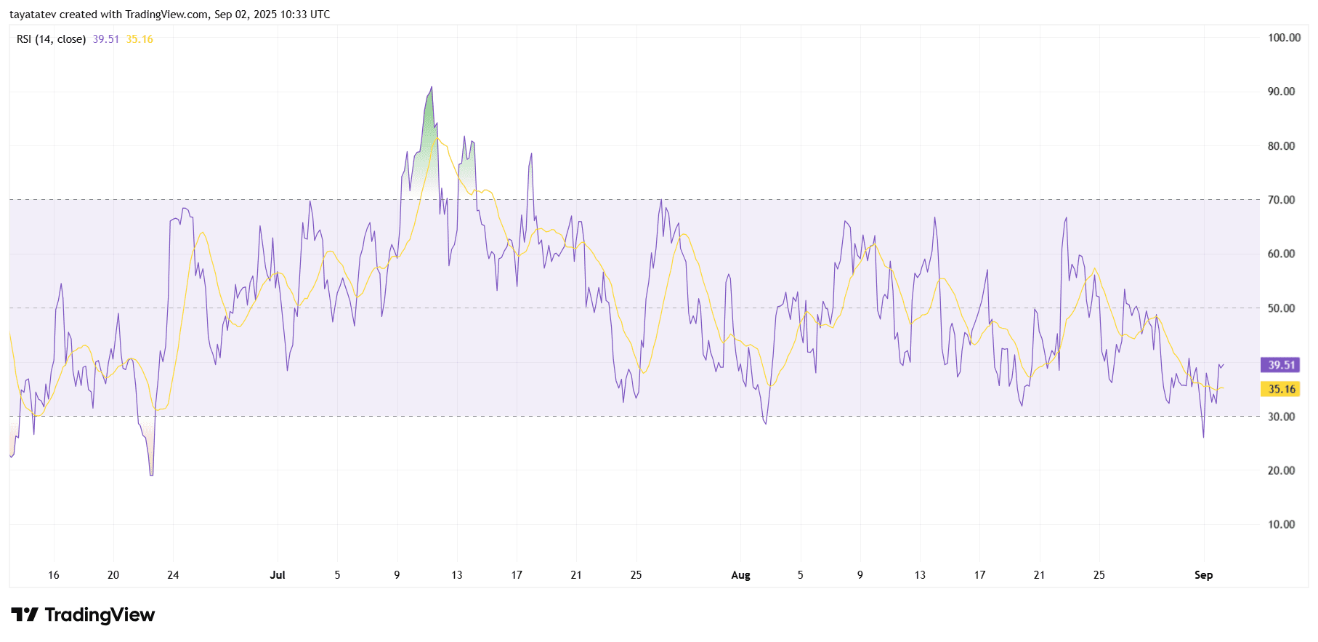Click the 24 date label on time axis
Viewport: 1318px width, 642px height.
[173, 575]
